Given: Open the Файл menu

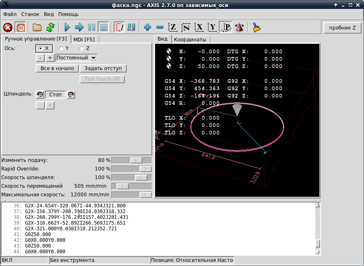Looking at the screenshot, I should tap(10, 14).
